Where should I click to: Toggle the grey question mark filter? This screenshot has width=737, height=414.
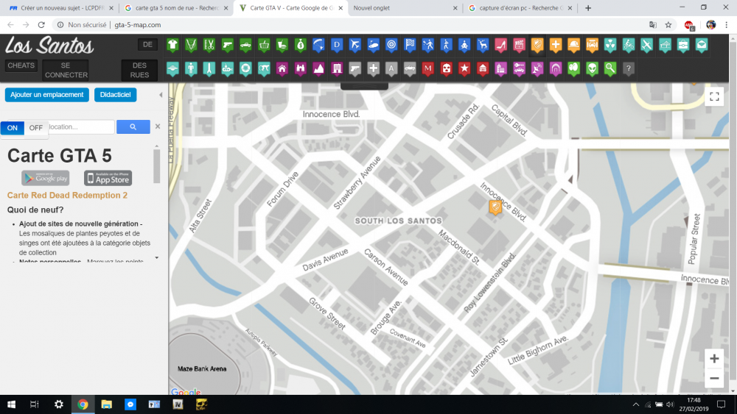pyautogui.click(x=629, y=69)
